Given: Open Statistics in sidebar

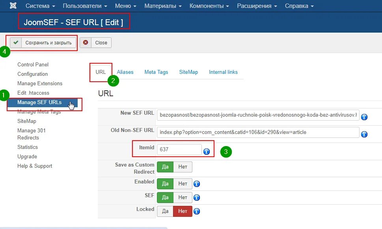Looking at the screenshot, I should (x=28, y=147).
